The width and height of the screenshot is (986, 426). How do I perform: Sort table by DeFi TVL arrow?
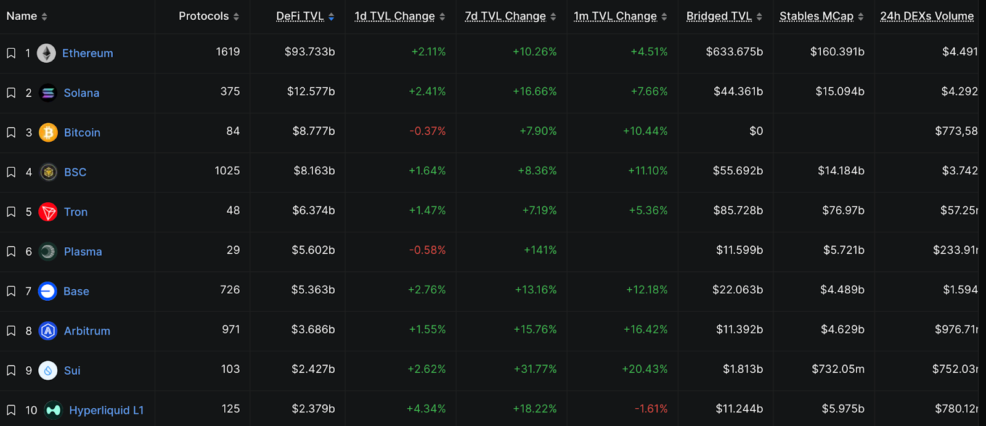[x=332, y=17]
